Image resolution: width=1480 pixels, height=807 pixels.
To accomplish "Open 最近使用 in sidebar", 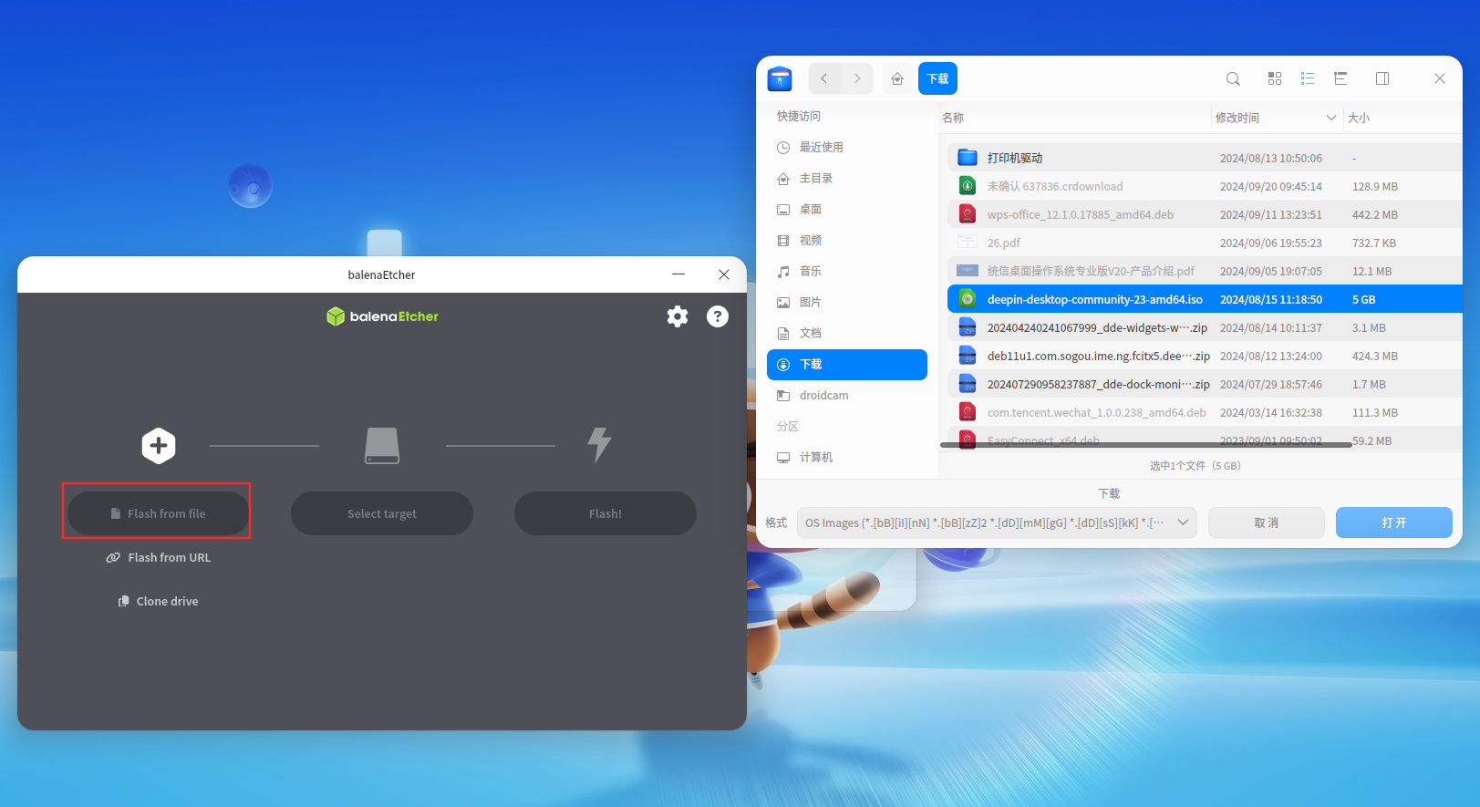I will (847, 147).
